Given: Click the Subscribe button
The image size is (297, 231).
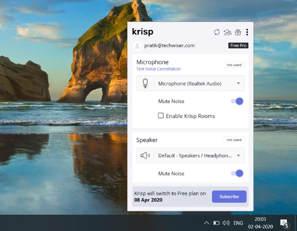Looking at the screenshot, I should 229,197.
